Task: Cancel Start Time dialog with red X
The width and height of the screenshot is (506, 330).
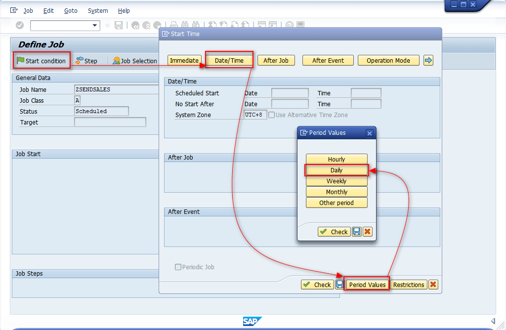Action: (433, 285)
